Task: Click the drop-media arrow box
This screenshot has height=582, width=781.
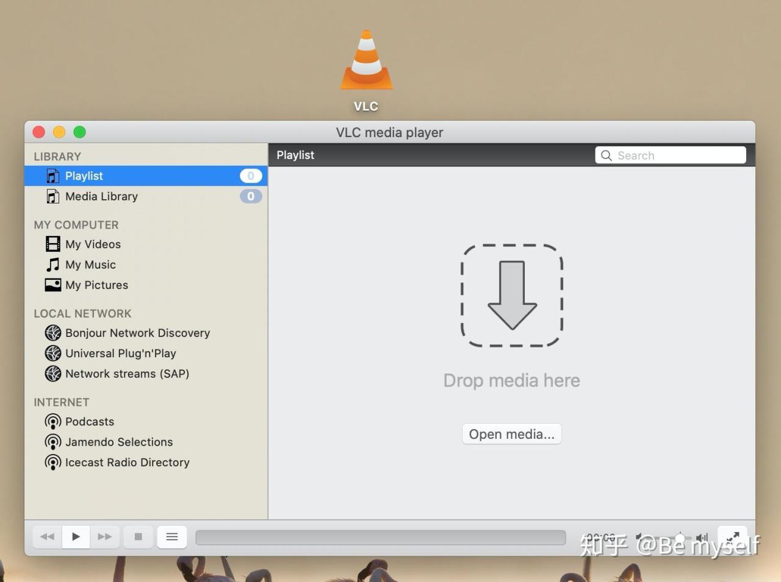Action: pyautogui.click(x=512, y=296)
